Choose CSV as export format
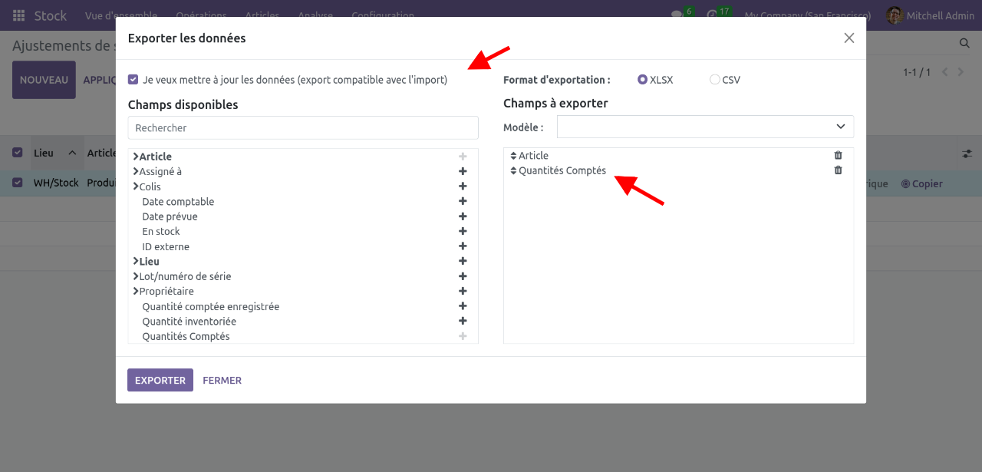The width and height of the screenshot is (982, 472). tap(715, 80)
